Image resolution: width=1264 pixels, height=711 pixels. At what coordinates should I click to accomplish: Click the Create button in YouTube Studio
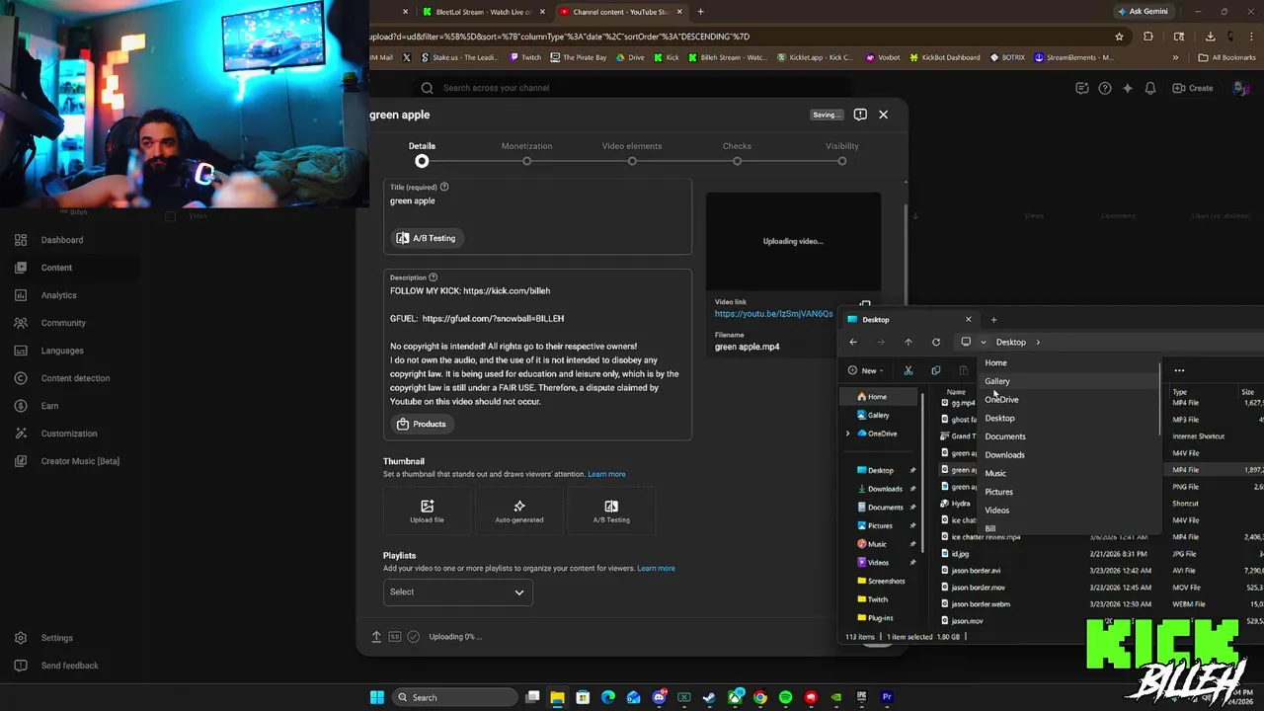point(1193,88)
